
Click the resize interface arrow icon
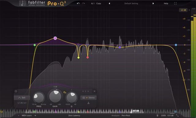coord(177,116)
